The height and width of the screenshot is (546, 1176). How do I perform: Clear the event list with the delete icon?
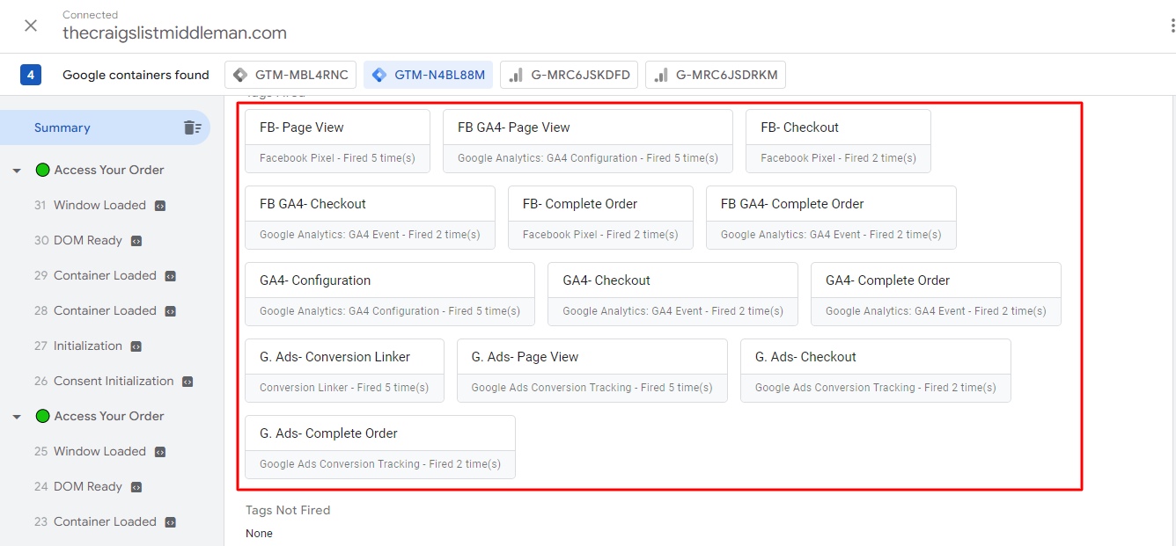click(x=193, y=127)
